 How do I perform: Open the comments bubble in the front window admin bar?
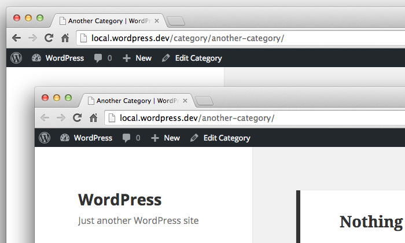126,138
